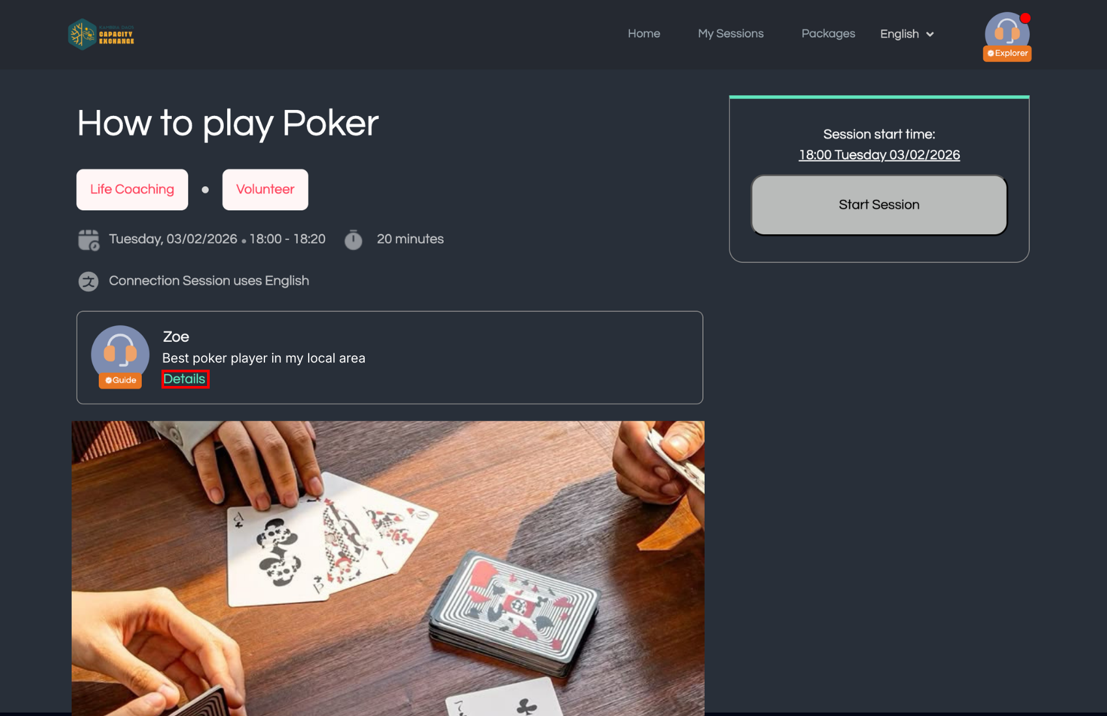Open the Explorer profile avatar
The width and height of the screenshot is (1107, 716).
click(x=1007, y=33)
